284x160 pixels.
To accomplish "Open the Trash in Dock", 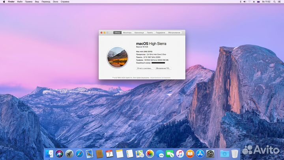I will [x=235, y=154].
